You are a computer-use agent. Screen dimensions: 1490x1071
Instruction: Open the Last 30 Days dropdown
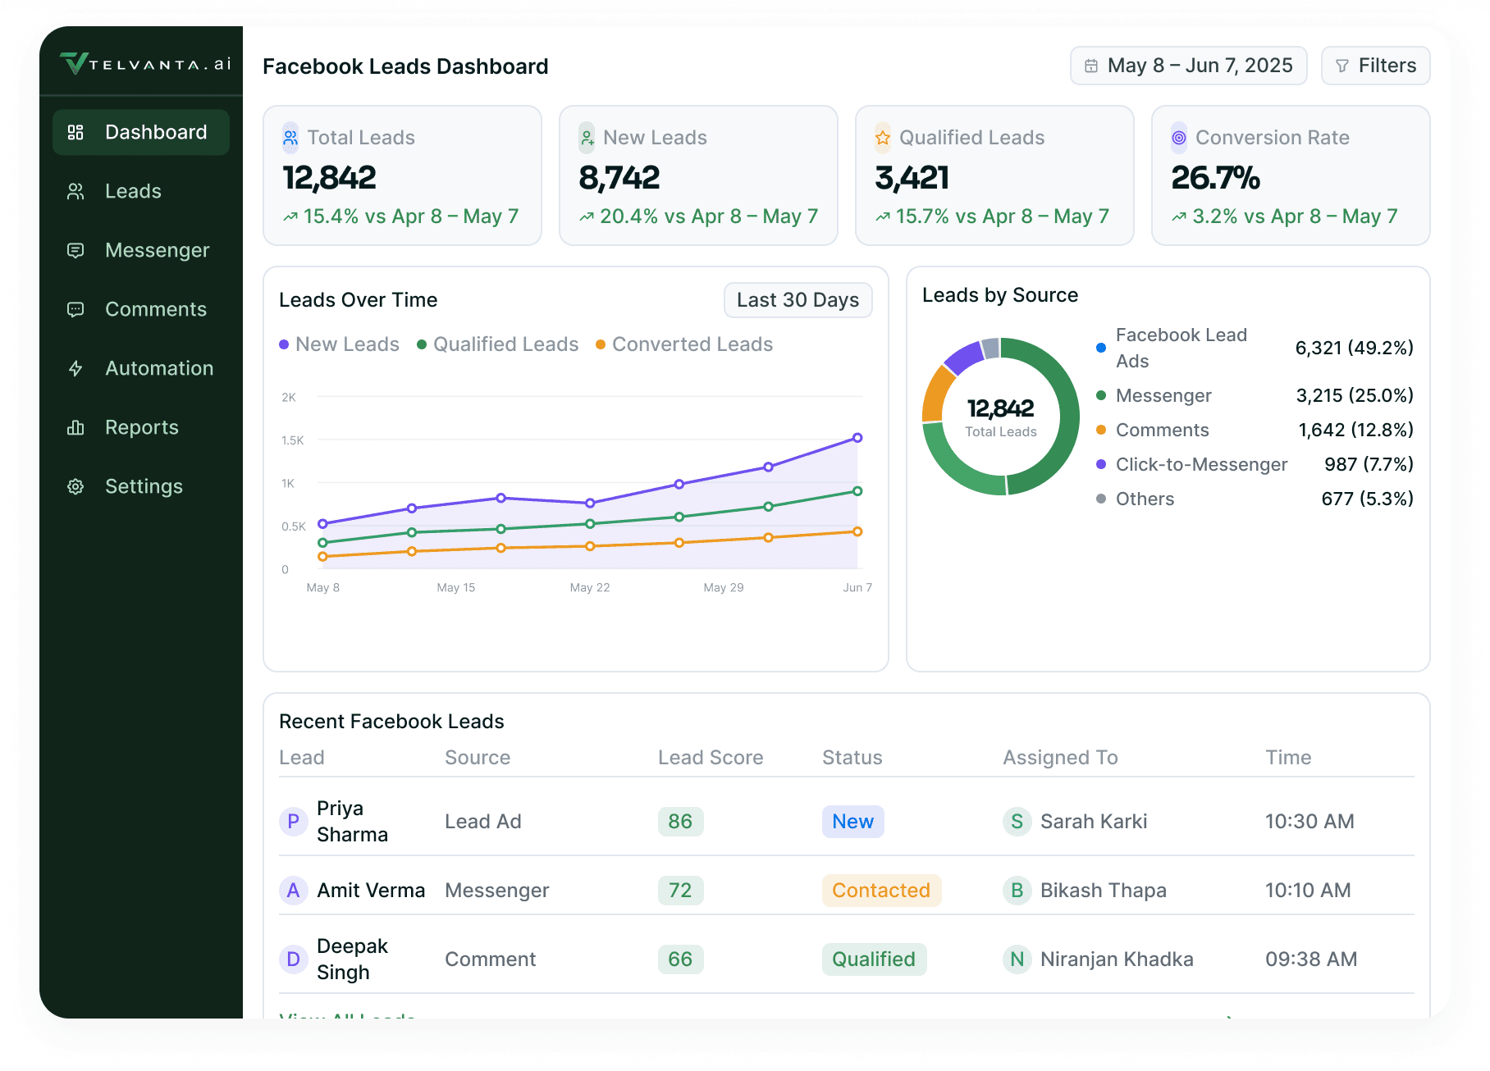tap(798, 300)
